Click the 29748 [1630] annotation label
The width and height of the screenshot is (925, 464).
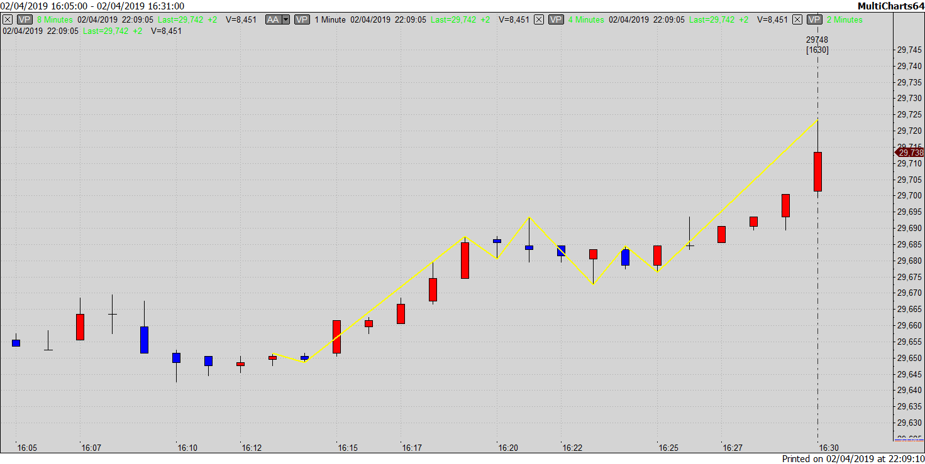point(817,45)
